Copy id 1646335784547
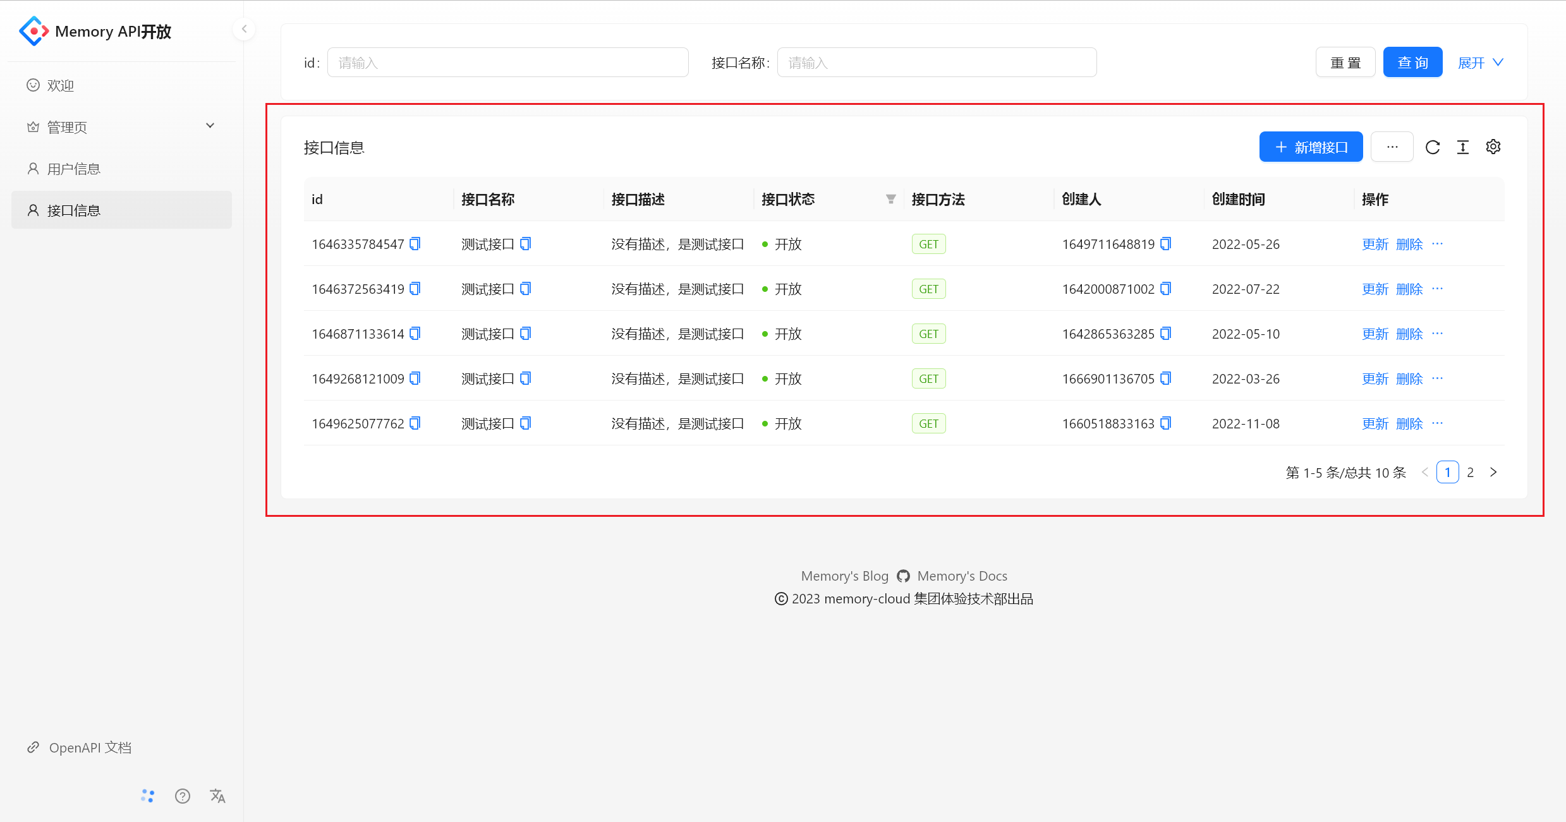Image resolution: width=1566 pixels, height=822 pixels. 415,244
